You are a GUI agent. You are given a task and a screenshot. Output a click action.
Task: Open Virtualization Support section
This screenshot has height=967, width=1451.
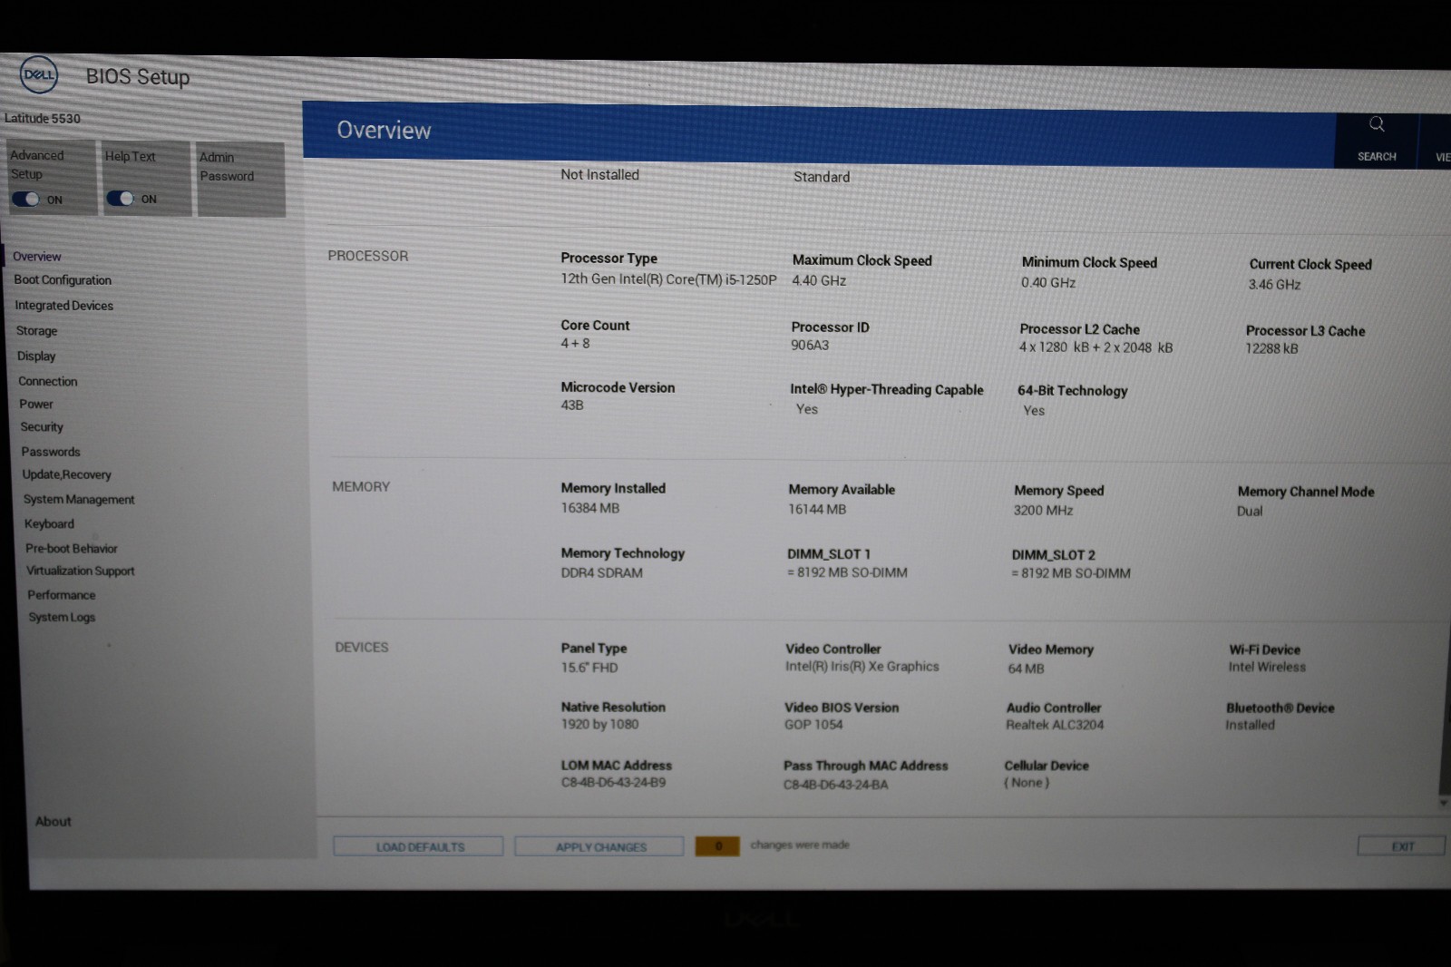pos(80,571)
